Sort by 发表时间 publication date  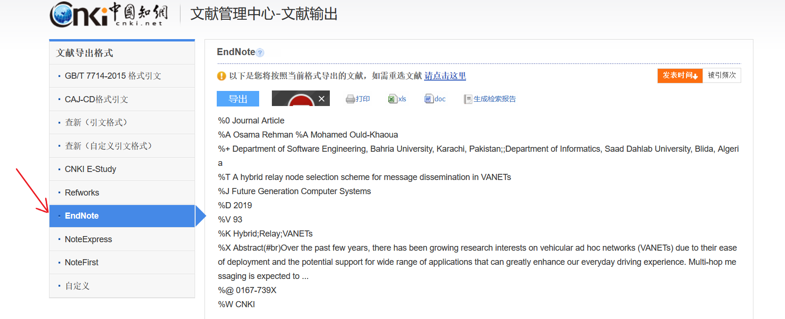click(x=680, y=75)
